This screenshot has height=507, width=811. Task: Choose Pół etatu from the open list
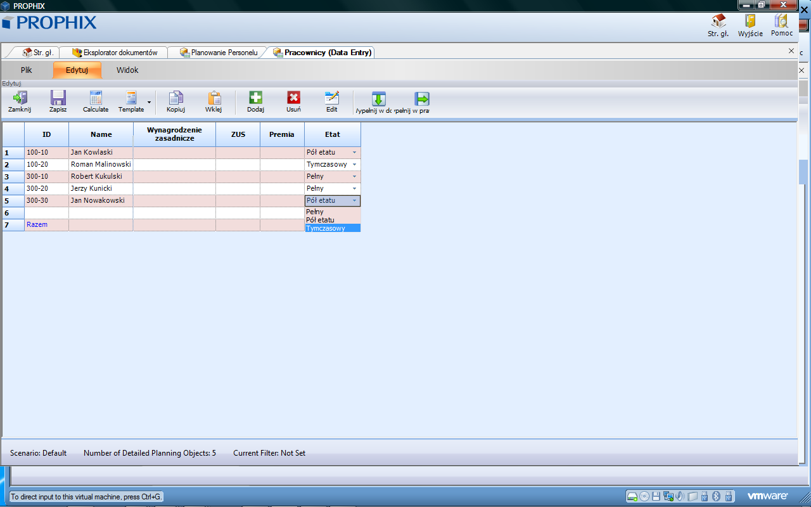click(333, 220)
